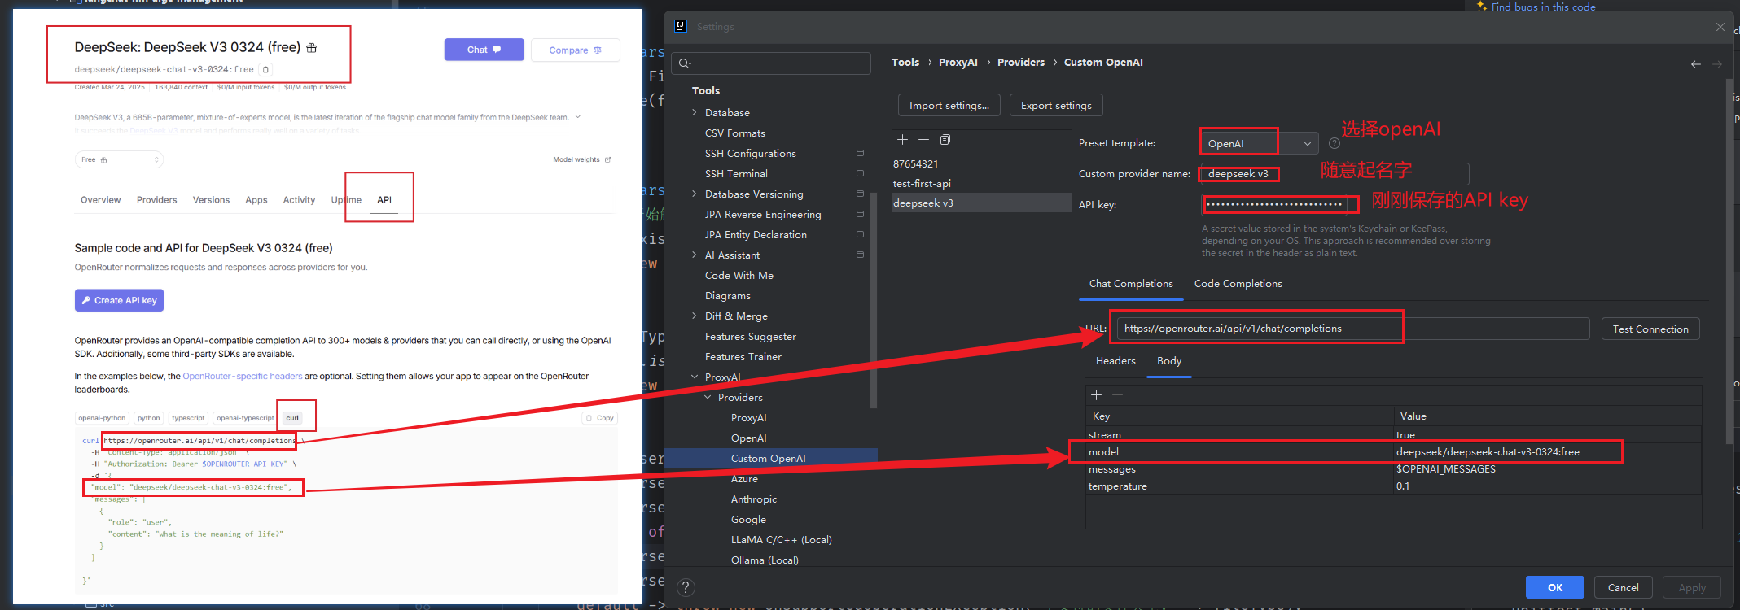Confirm settings with OK button
Screen dimensions: 1740x610
(x=1554, y=587)
